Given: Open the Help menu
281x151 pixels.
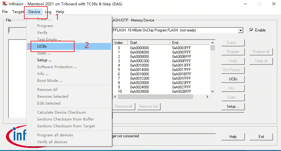Looking at the screenshot, I should pos(60,12).
